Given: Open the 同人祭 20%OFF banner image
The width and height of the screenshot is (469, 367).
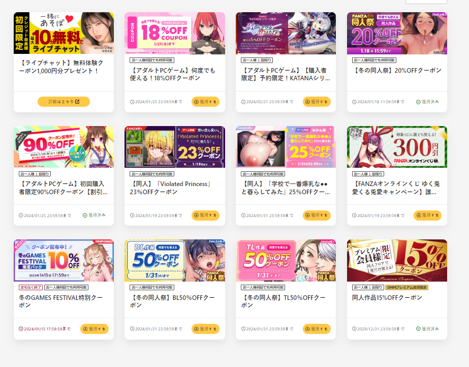Looking at the screenshot, I should click(x=397, y=33).
